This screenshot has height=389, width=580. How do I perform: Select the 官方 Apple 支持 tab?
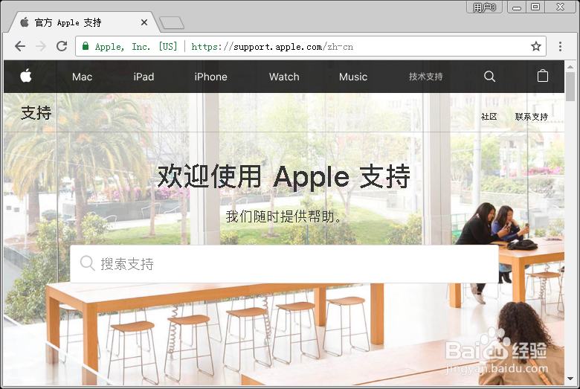point(85,22)
